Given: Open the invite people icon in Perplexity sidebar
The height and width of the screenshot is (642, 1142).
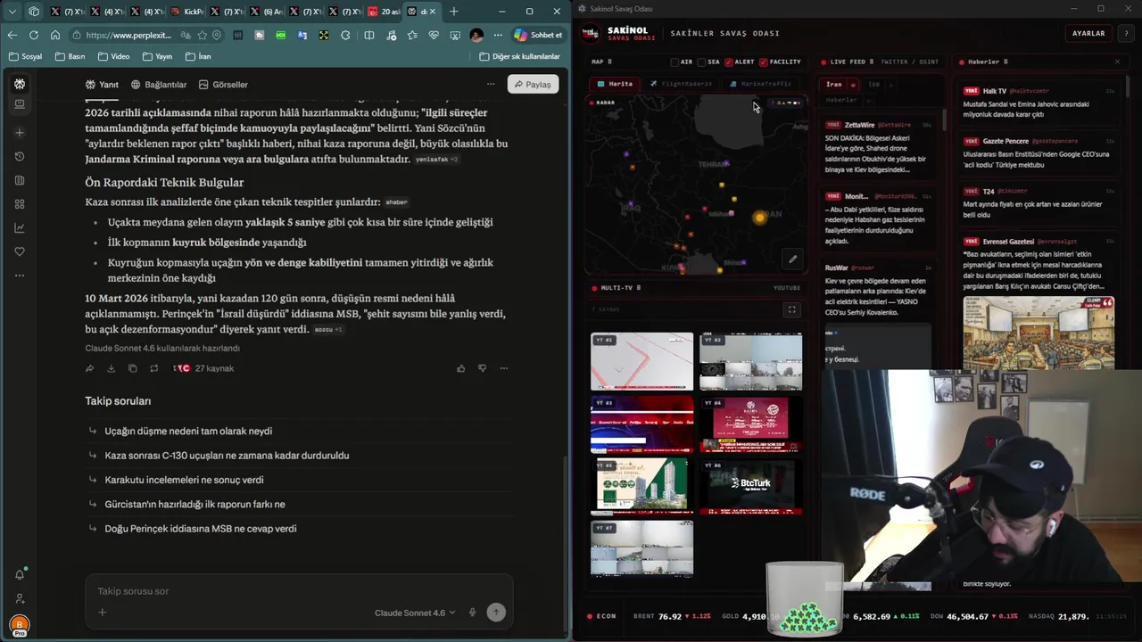Looking at the screenshot, I should (x=20, y=598).
